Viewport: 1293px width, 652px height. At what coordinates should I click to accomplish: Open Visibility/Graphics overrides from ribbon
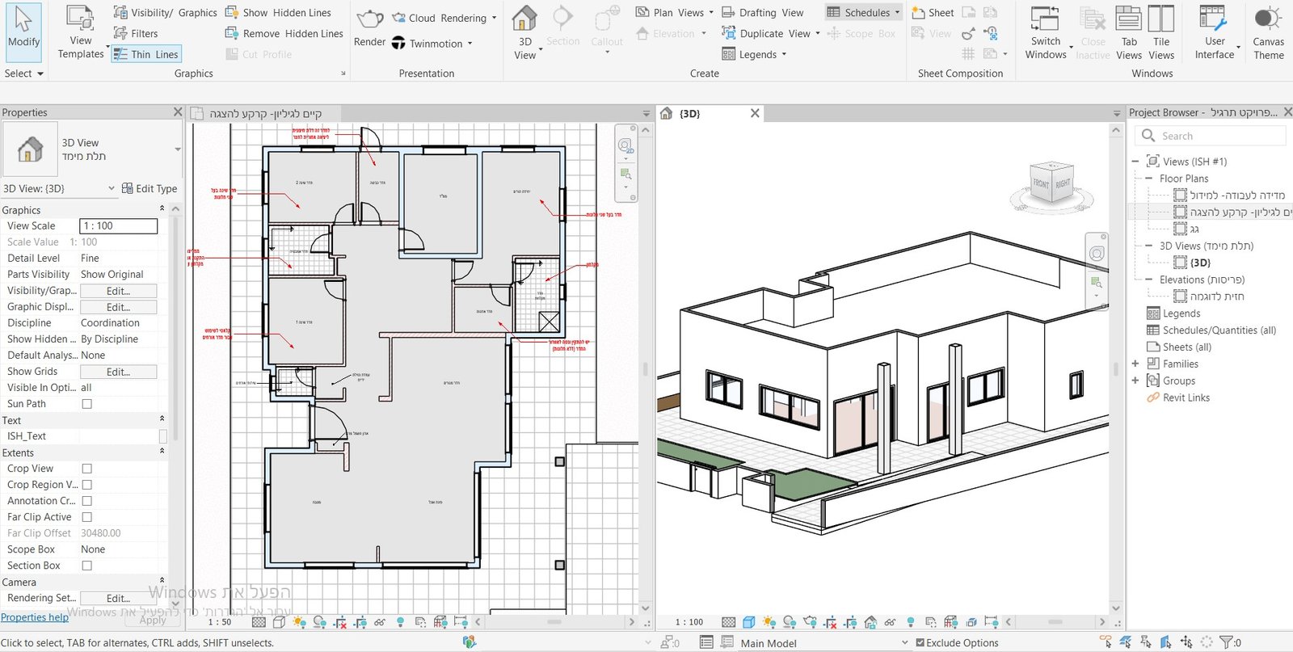[165, 12]
